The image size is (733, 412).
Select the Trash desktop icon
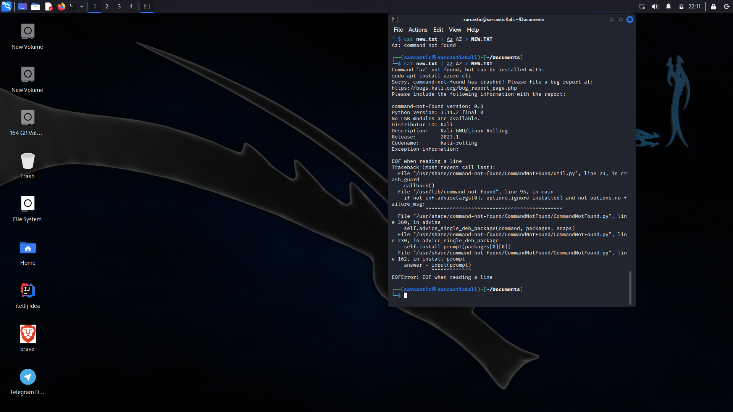[x=27, y=166]
